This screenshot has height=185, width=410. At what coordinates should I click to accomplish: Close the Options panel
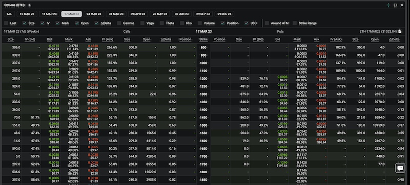(402, 5)
